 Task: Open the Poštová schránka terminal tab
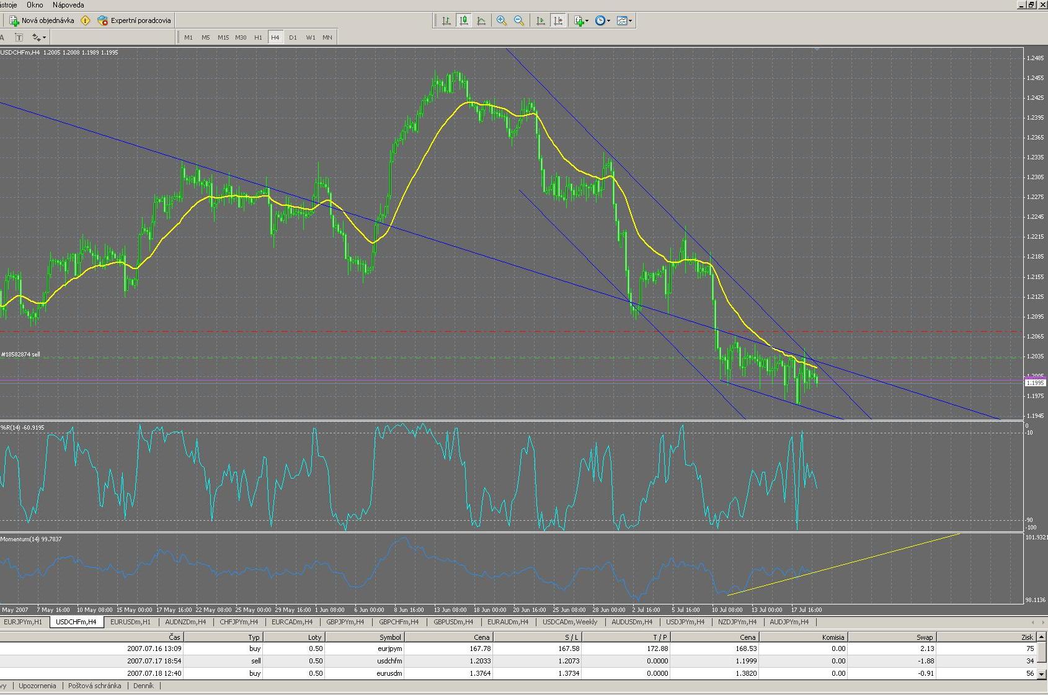(x=94, y=686)
